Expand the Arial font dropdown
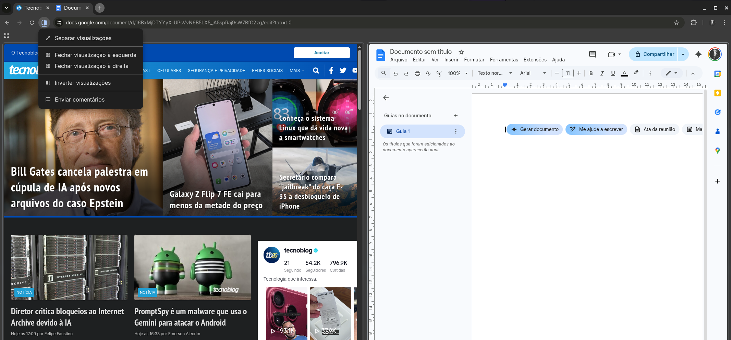Screen dimensions: 731x340 (x=533, y=73)
